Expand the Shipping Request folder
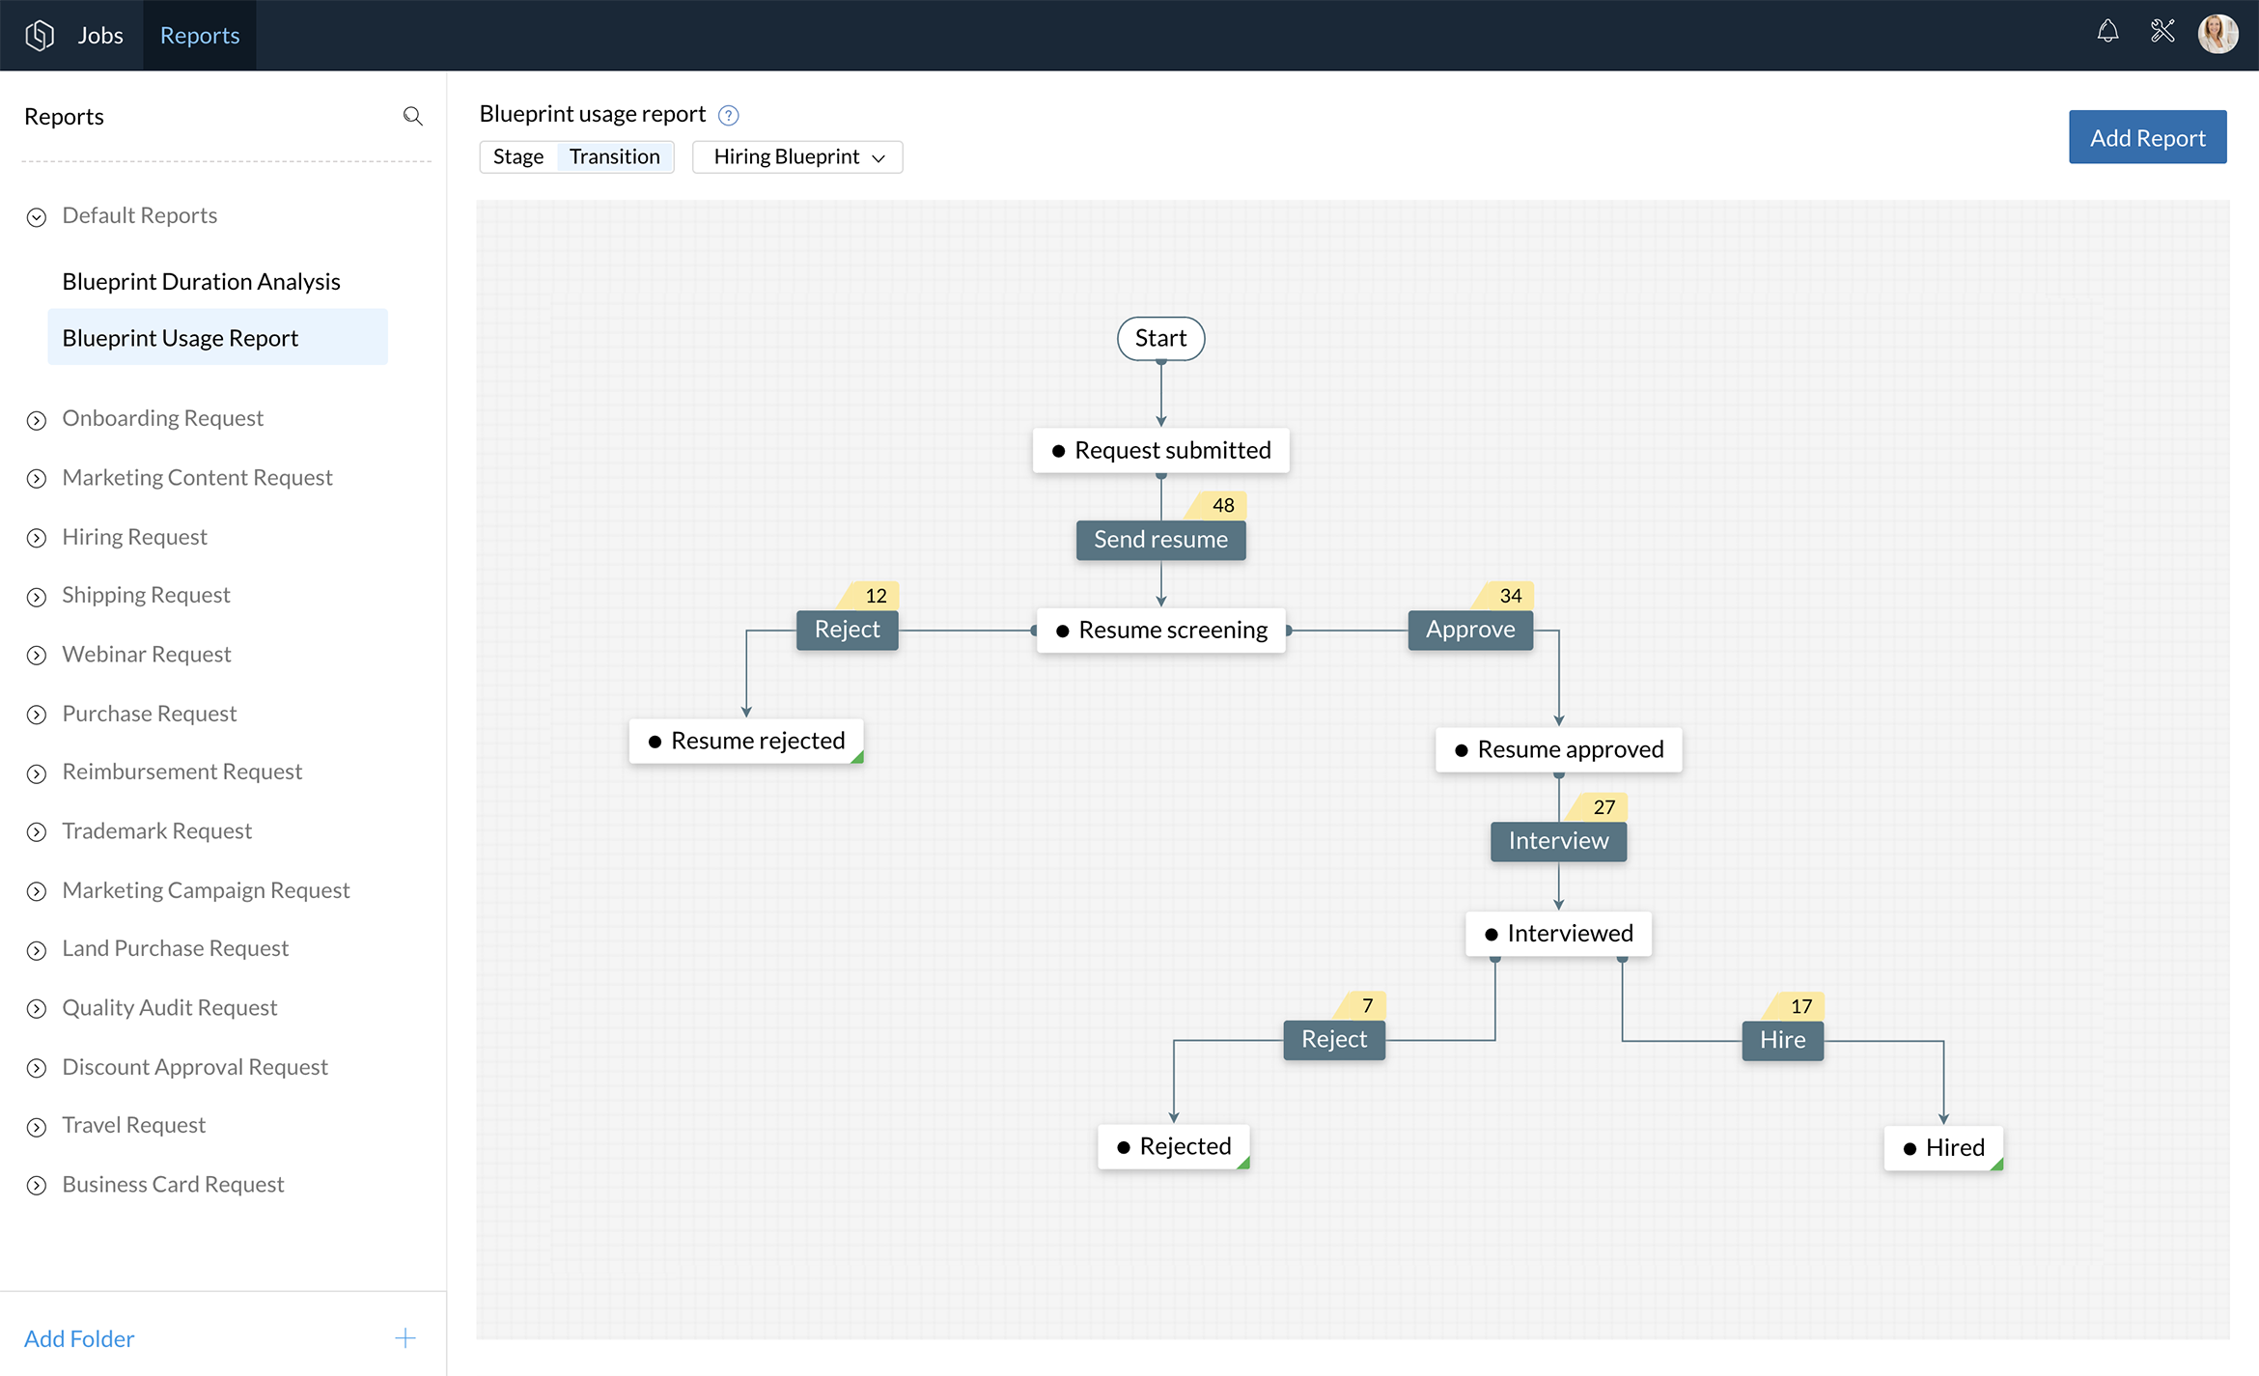The image size is (2259, 1376). point(37,597)
